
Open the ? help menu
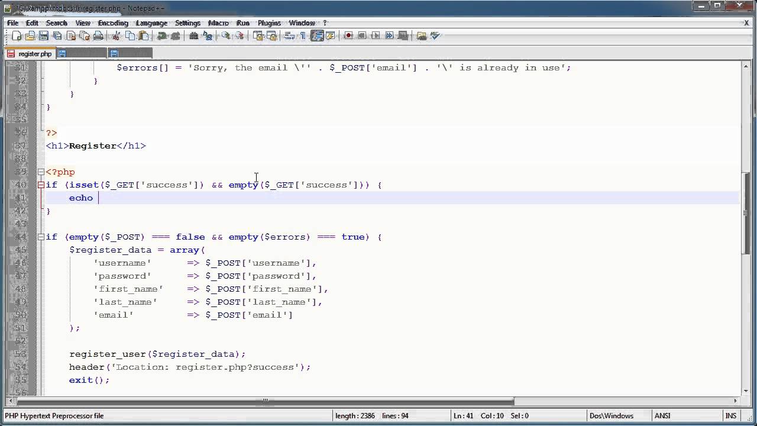click(325, 23)
